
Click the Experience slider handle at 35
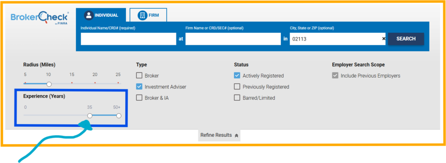pos(90,116)
